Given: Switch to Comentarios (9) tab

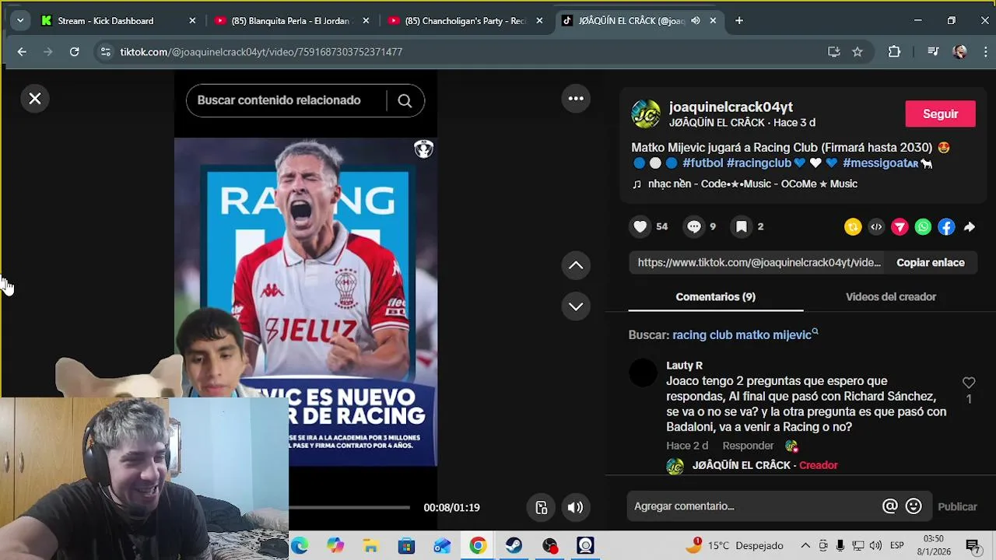Looking at the screenshot, I should 715,296.
